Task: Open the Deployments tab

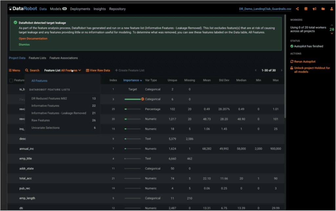Action: click(x=80, y=9)
